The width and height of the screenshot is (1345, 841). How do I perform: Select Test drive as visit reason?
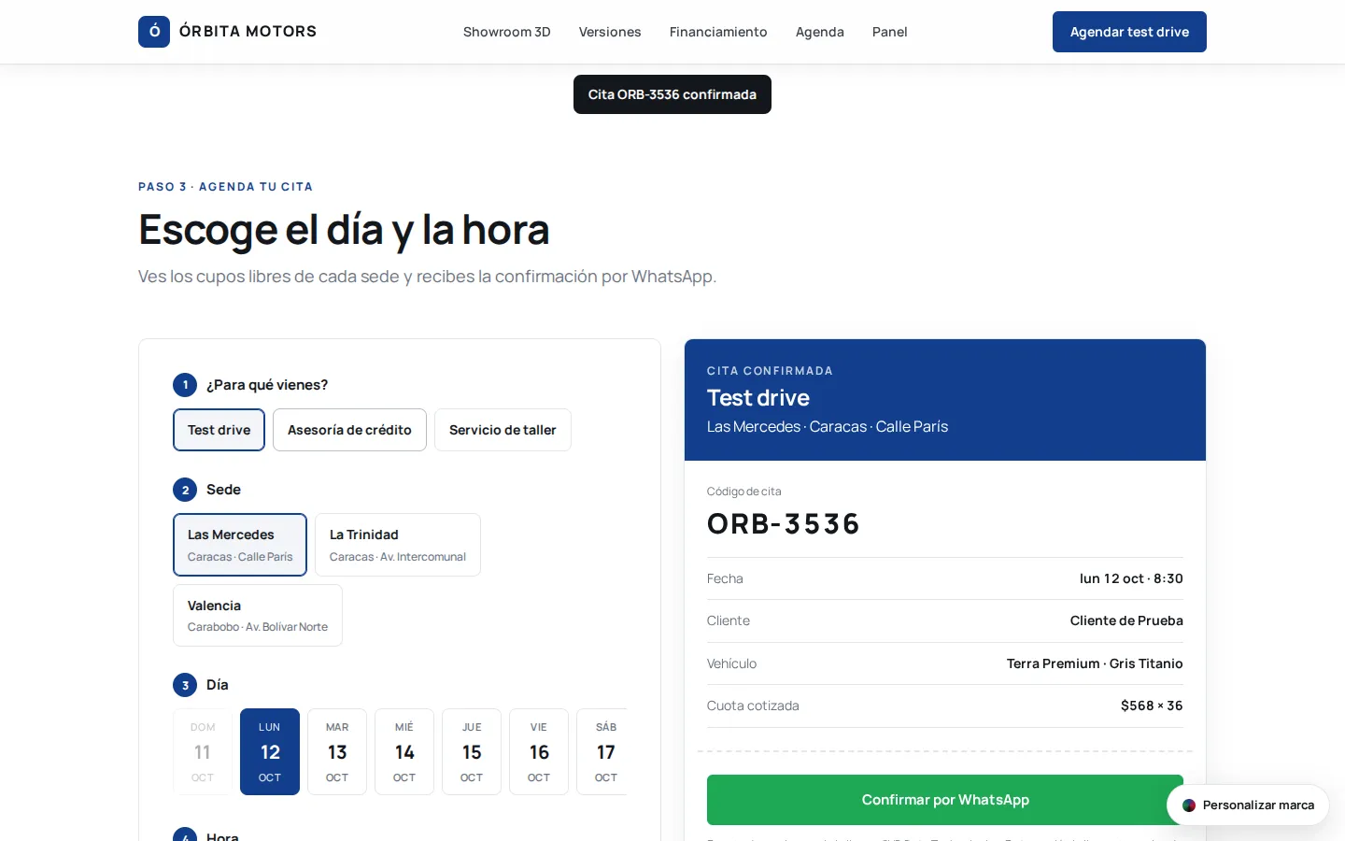coord(219,430)
